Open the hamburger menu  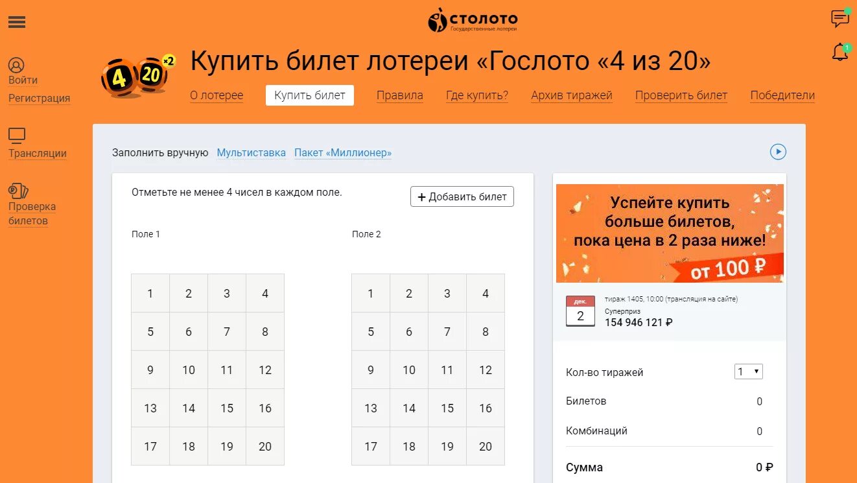[x=17, y=22]
